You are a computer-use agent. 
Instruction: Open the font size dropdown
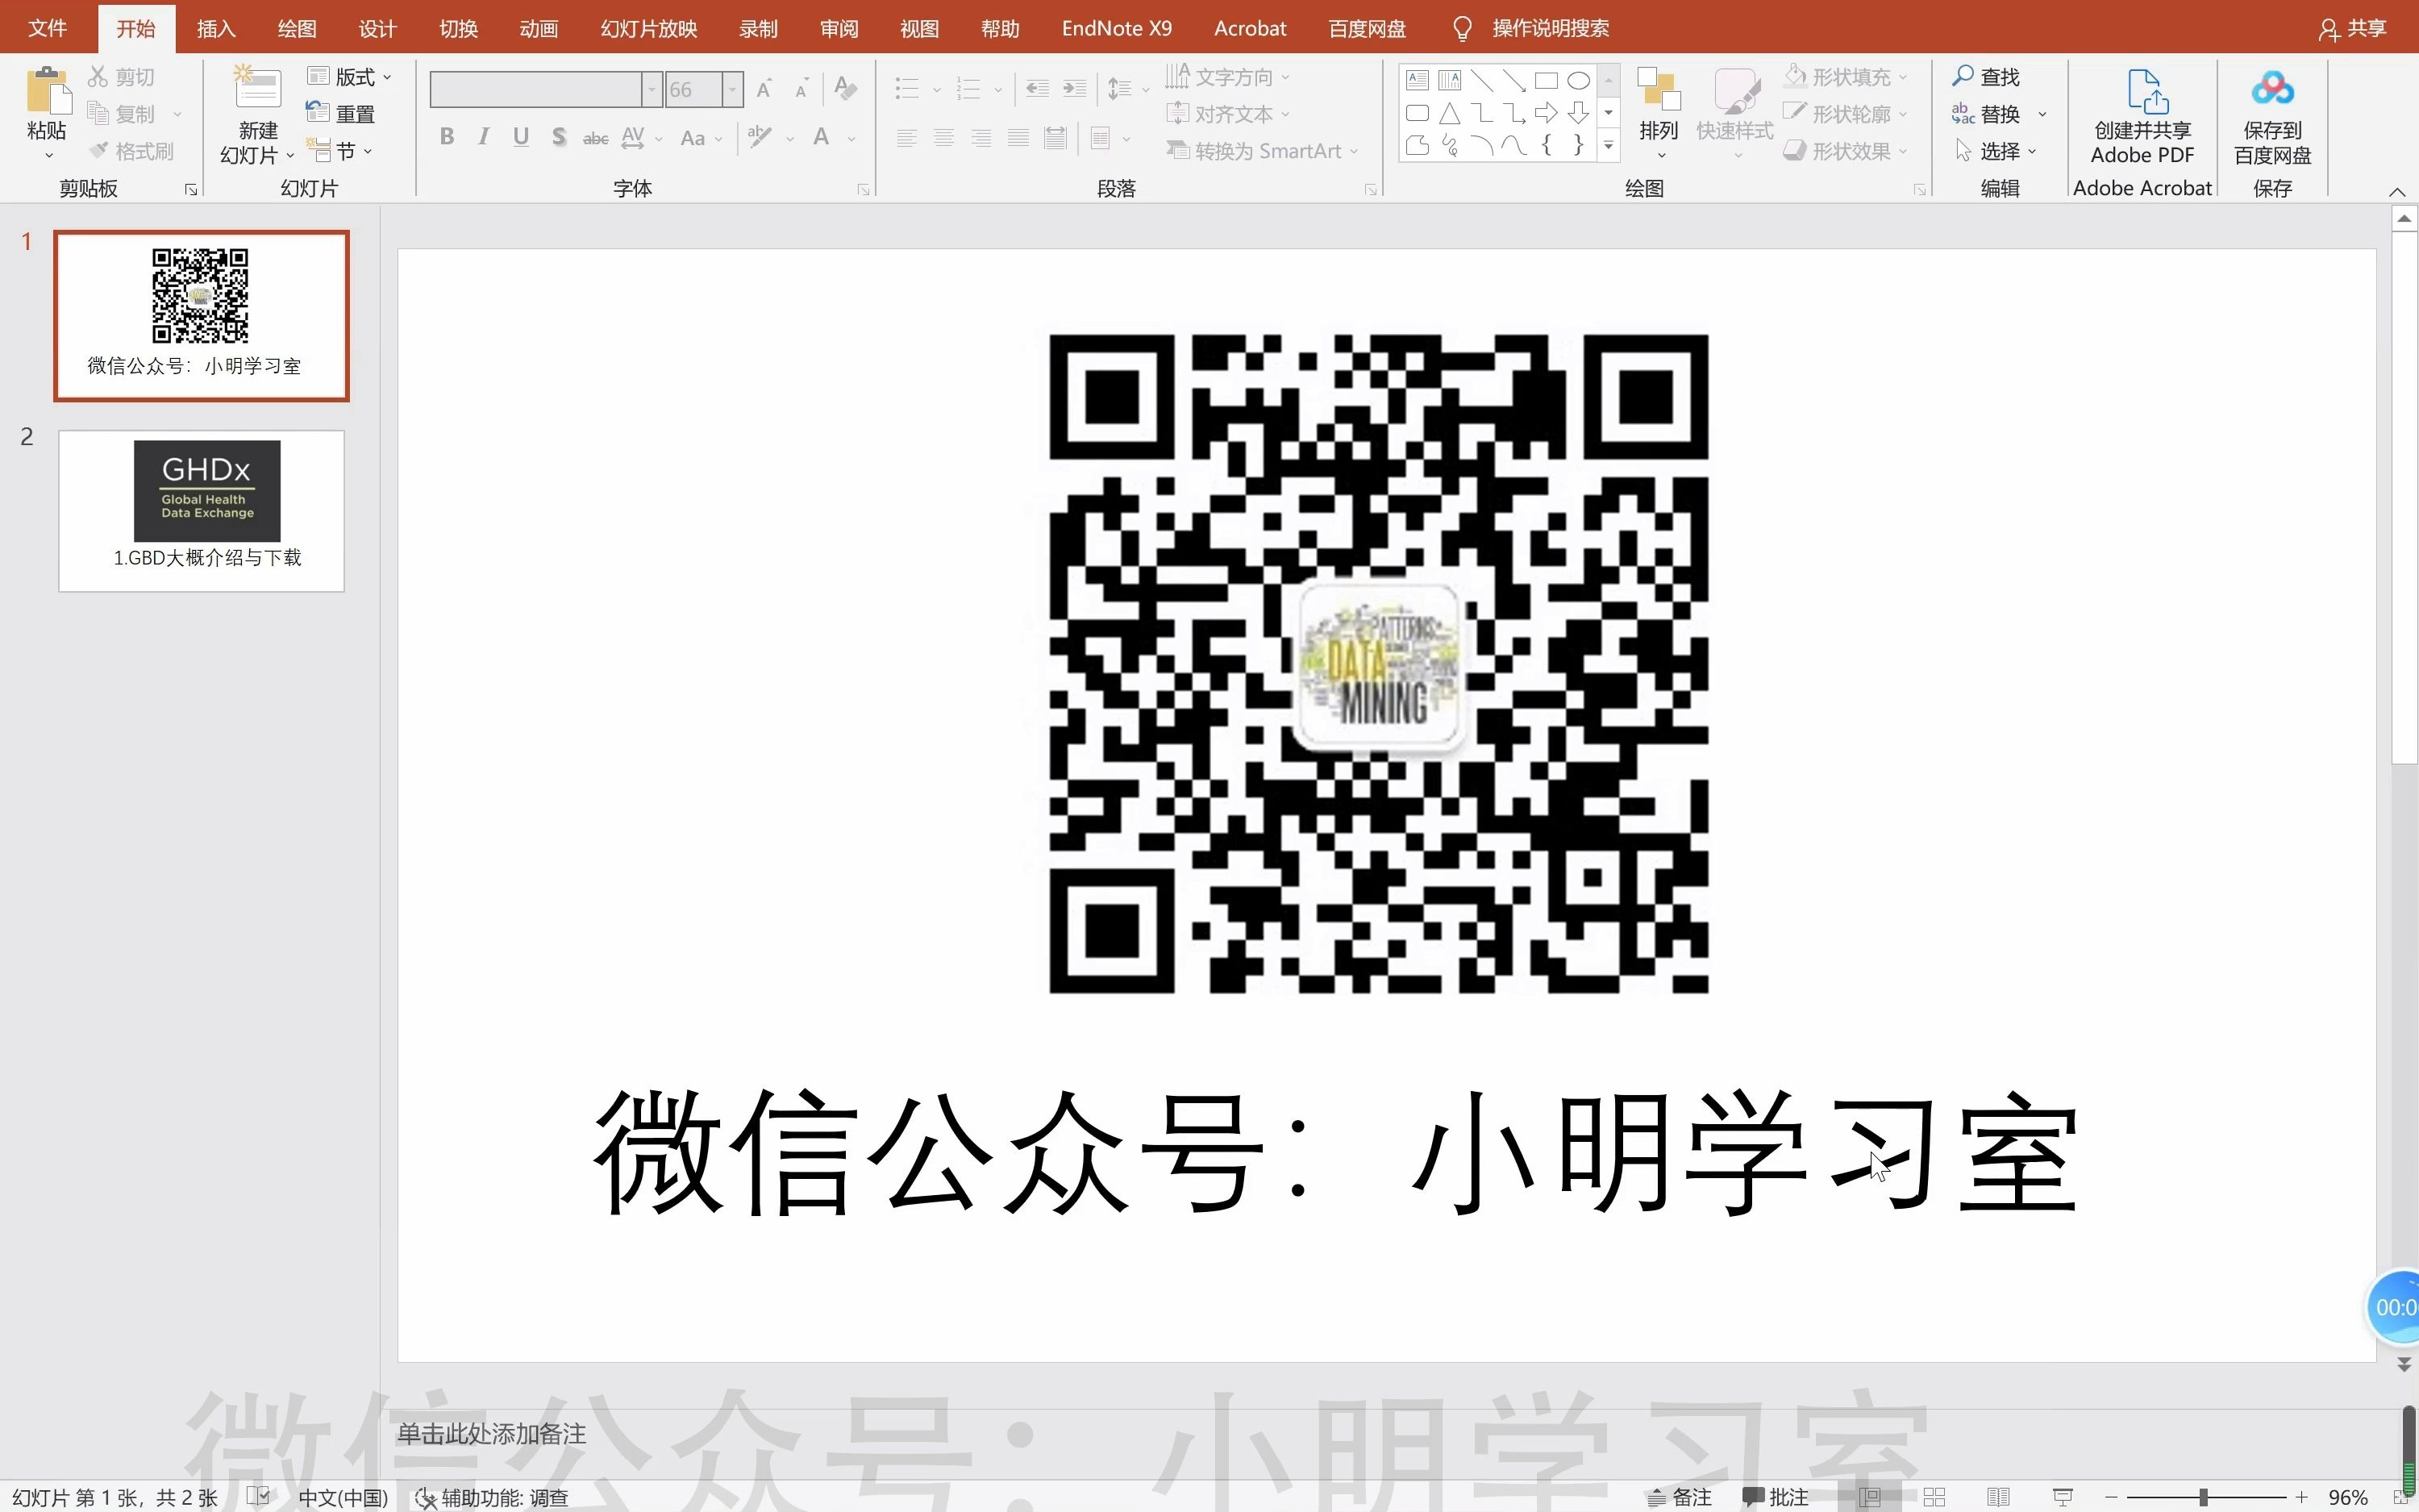pyautogui.click(x=733, y=89)
